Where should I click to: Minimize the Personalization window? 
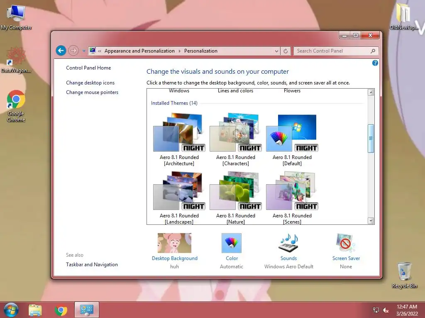click(344, 36)
